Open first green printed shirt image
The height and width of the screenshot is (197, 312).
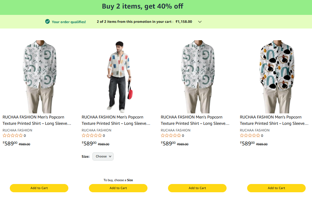tap(39, 77)
